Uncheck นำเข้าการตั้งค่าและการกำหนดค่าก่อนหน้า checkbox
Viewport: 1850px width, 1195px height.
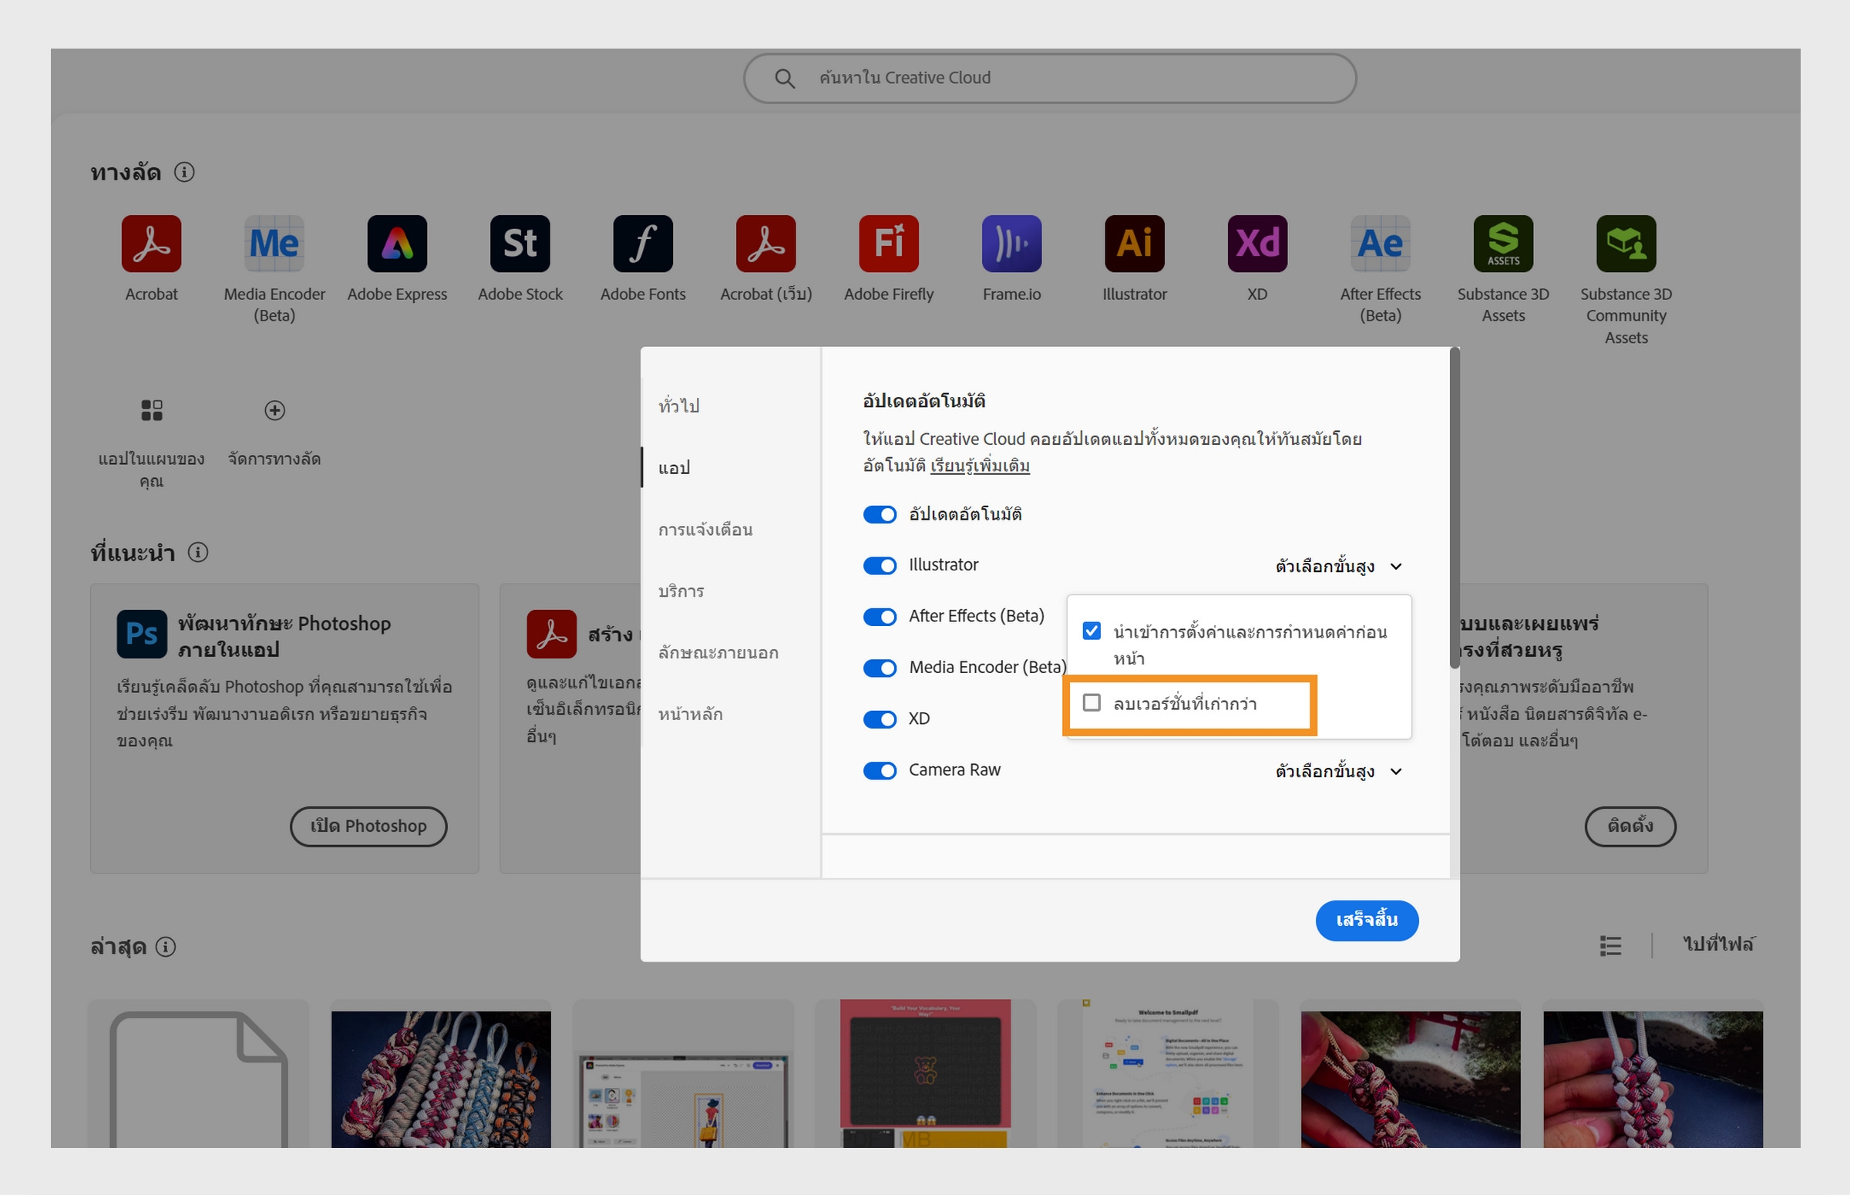(1091, 631)
